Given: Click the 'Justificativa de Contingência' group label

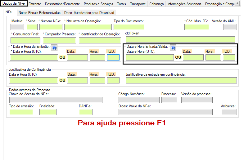Looking at the screenshot, I should pyautogui.click(x=30, y=70).
